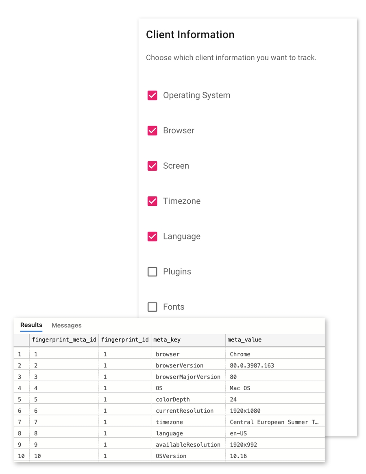The image size is (366, 474).
Task: Click the fingerprint_meta_id column header
Action: click(x=64, y=340)
